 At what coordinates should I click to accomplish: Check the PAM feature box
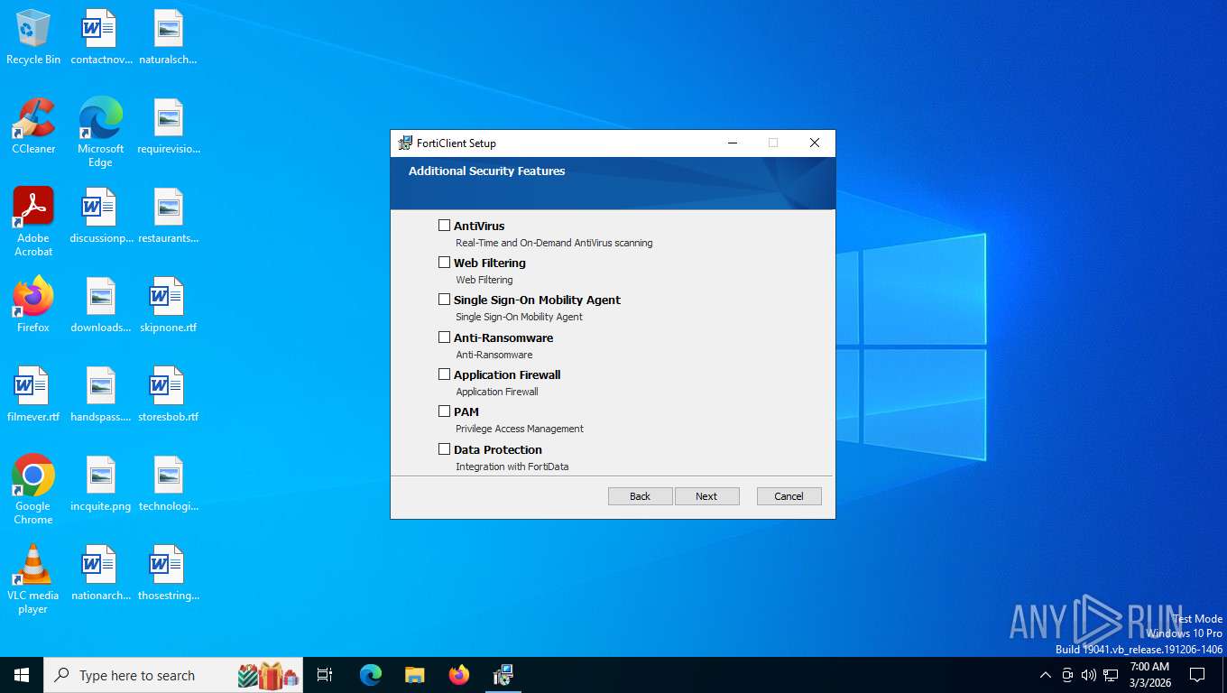[x=444, y=411]
